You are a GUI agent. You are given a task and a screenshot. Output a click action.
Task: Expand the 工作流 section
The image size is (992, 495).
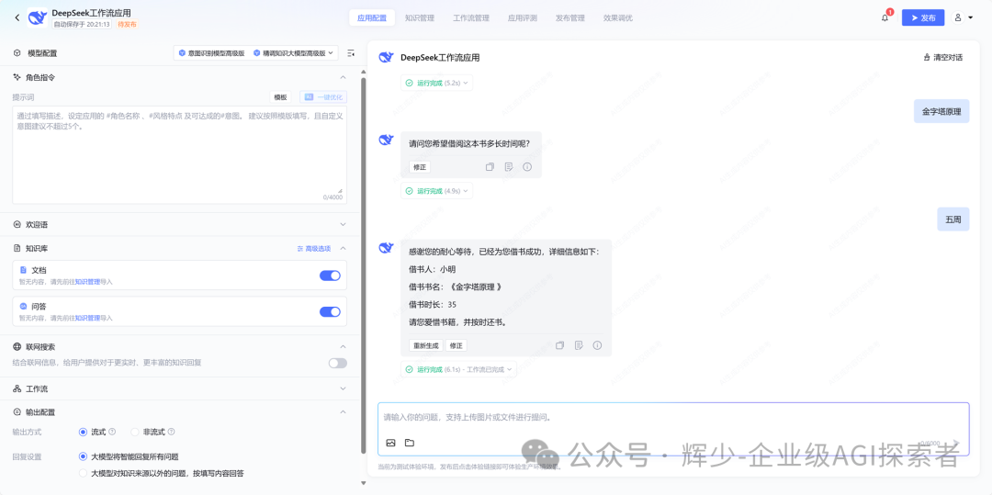point(343,388)
